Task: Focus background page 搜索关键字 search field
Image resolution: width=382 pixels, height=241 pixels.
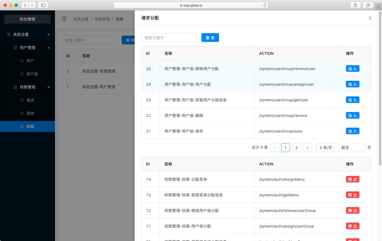Action: [x=89, y=40]
